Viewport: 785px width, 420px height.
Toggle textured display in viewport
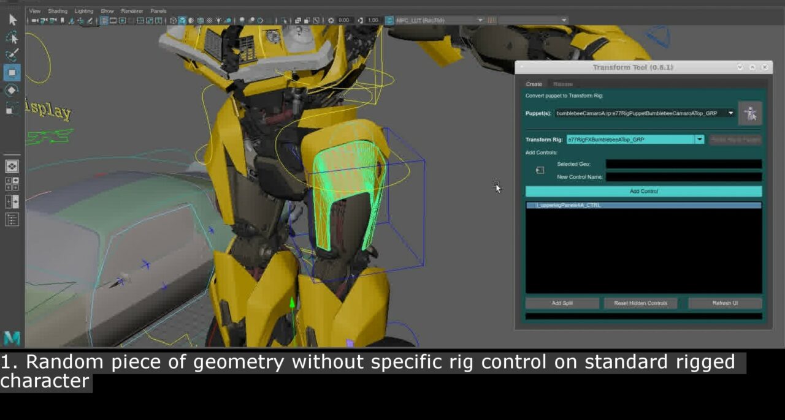[x=209, y=20]
